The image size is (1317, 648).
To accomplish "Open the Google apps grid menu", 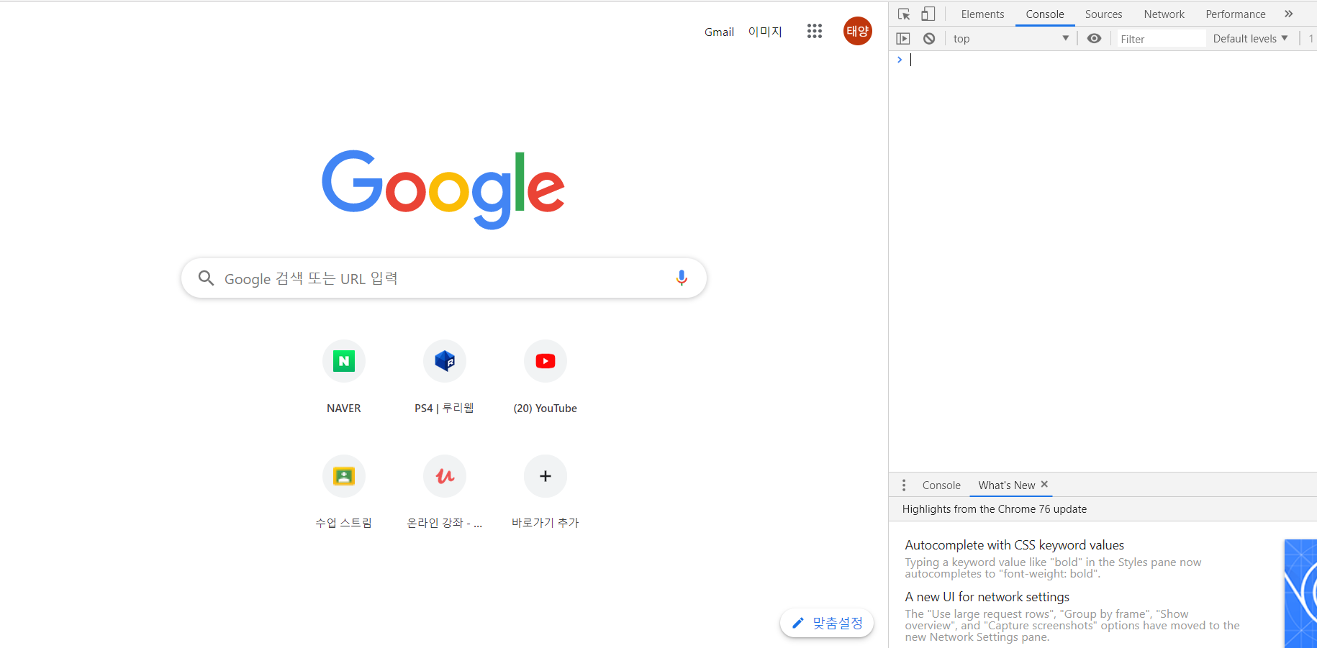I will pos(815,31).
